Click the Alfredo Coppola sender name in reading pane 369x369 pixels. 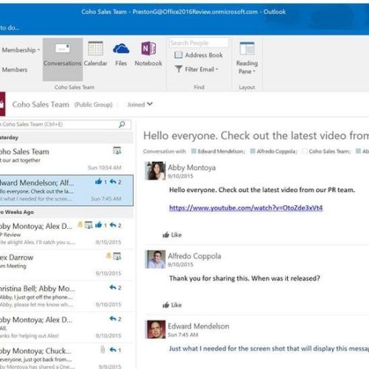(194, 256)
